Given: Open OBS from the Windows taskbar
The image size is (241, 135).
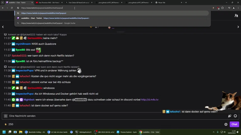Looking at the screenshot, I should click(104, 132).
